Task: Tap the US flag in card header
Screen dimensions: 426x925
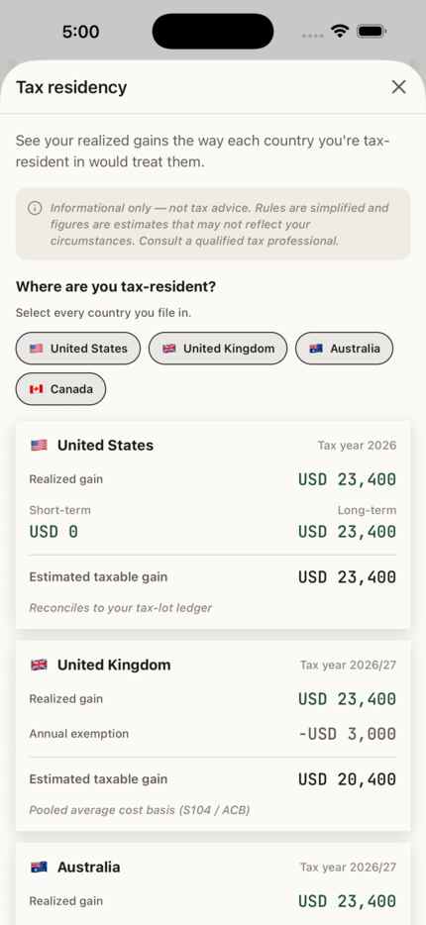Action: tap(39, 446)
